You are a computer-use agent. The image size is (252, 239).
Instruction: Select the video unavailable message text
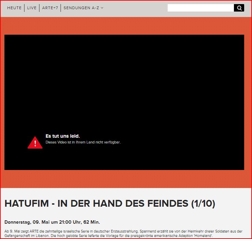(x=83, y=142)
